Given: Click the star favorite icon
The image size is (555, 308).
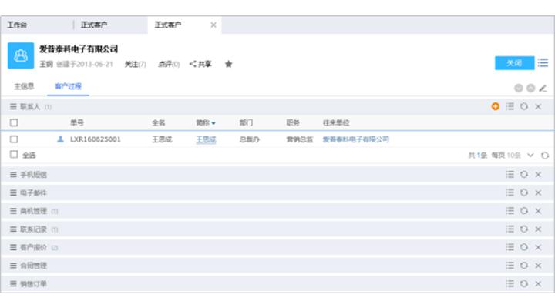Looking at the screenshot, I should click(x=228, y=65).
